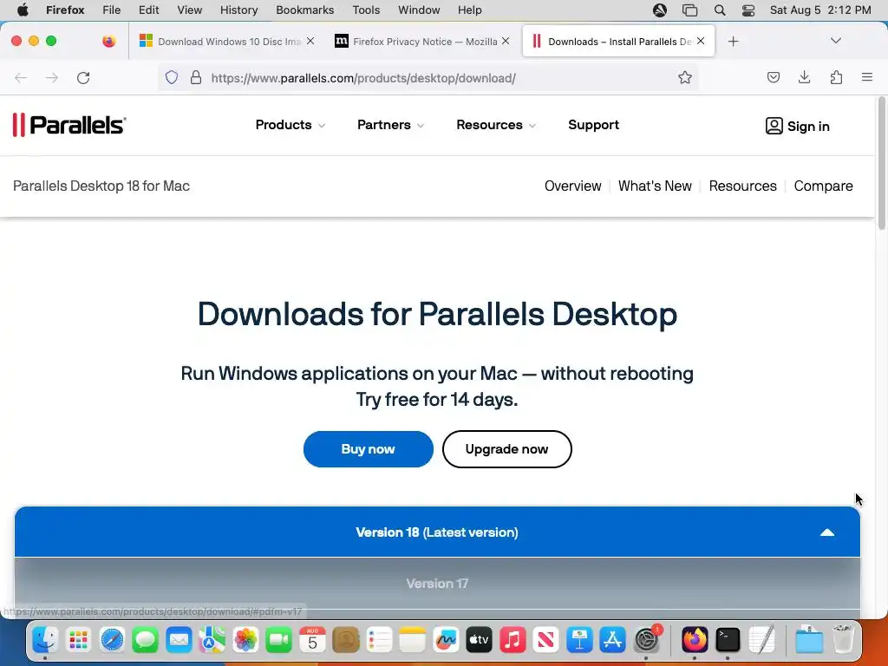List all tabs with the chevron button
888x666 pixels.
pyautogui.click(x=835, y=41)
